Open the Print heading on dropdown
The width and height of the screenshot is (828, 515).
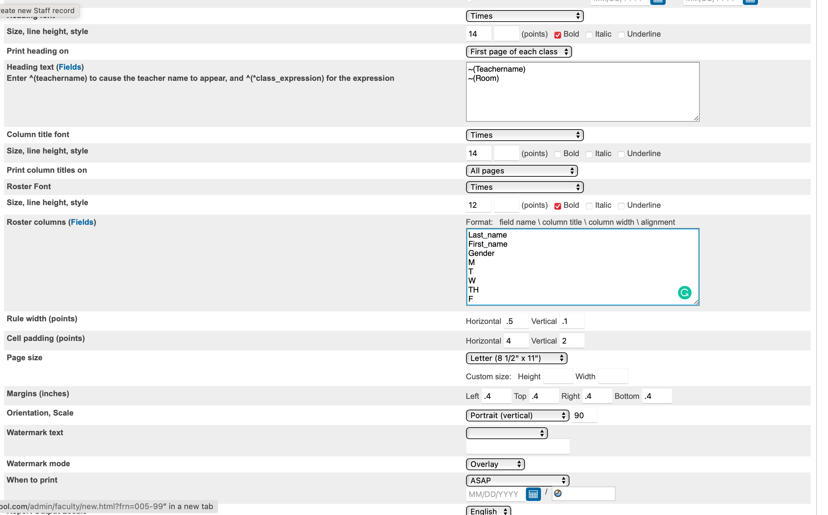518,51
